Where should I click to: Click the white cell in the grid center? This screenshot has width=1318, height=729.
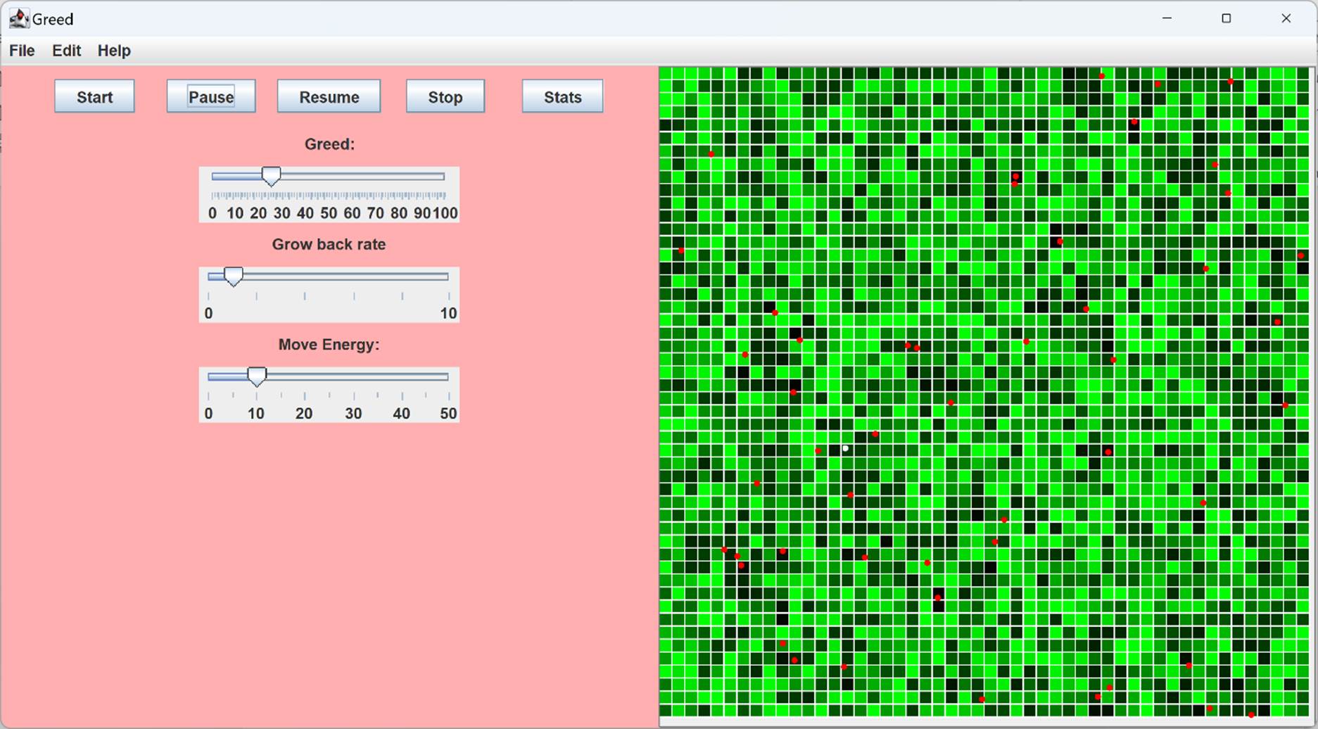coord(845,448)
